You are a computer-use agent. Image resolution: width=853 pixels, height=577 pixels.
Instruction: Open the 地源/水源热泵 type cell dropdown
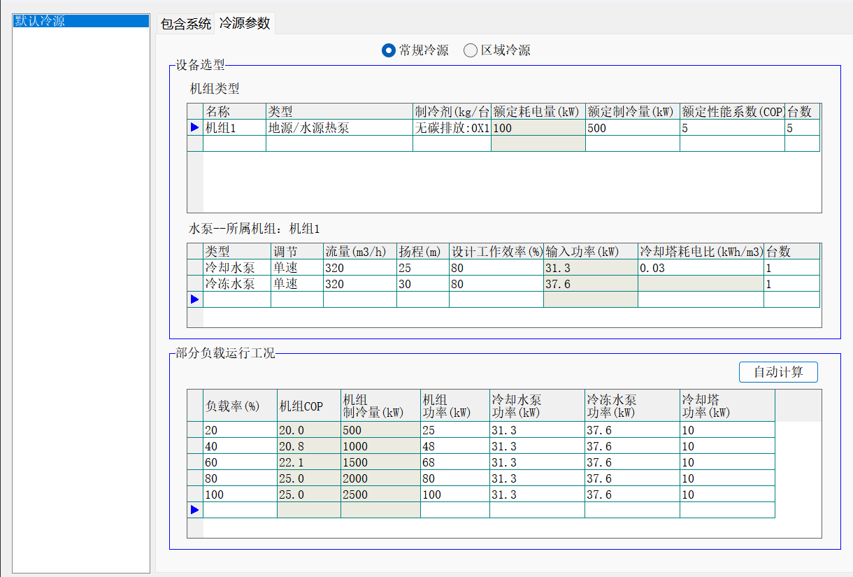tap(339, 128)
